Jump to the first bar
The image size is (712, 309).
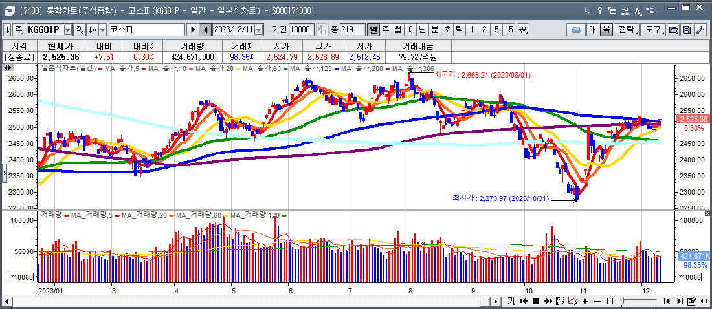[x=667, y=301]
